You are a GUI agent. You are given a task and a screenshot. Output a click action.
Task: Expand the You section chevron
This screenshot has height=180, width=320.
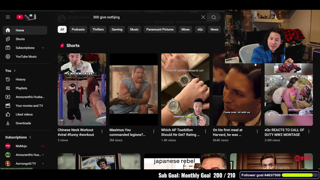[14, 71]
